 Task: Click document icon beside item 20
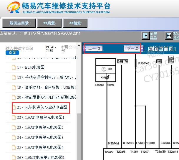14,98
